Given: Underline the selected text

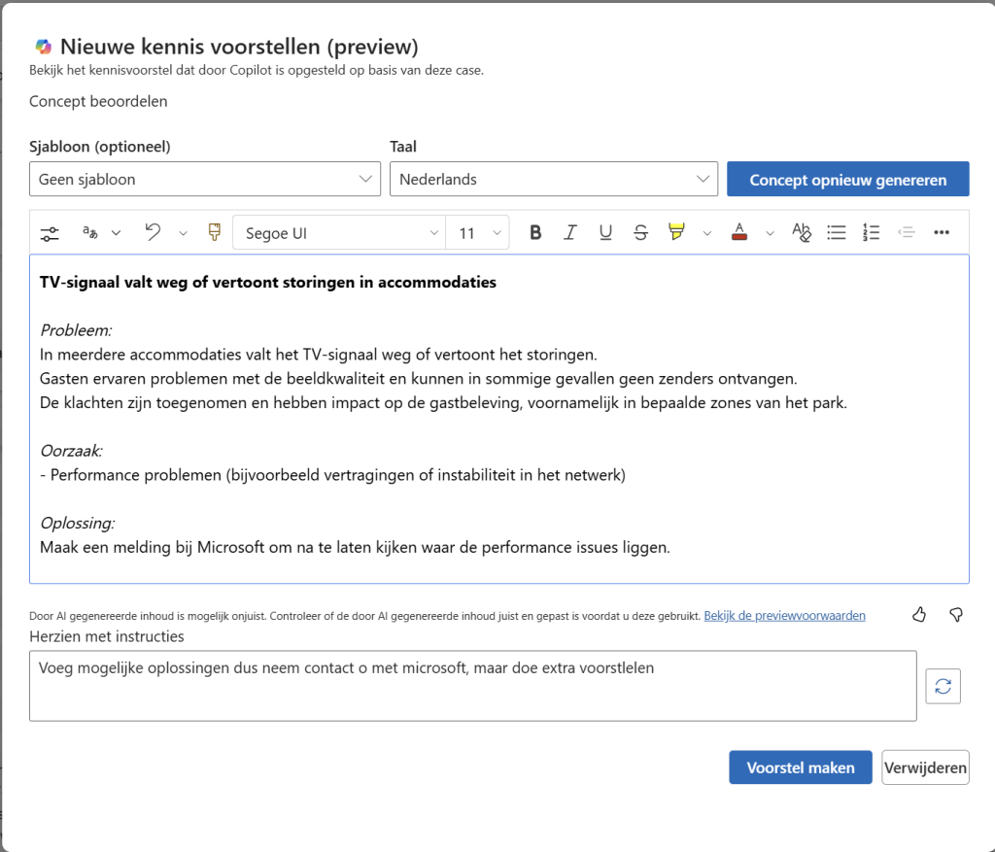Looking at the screenshot, I should [x=605, y=233].
